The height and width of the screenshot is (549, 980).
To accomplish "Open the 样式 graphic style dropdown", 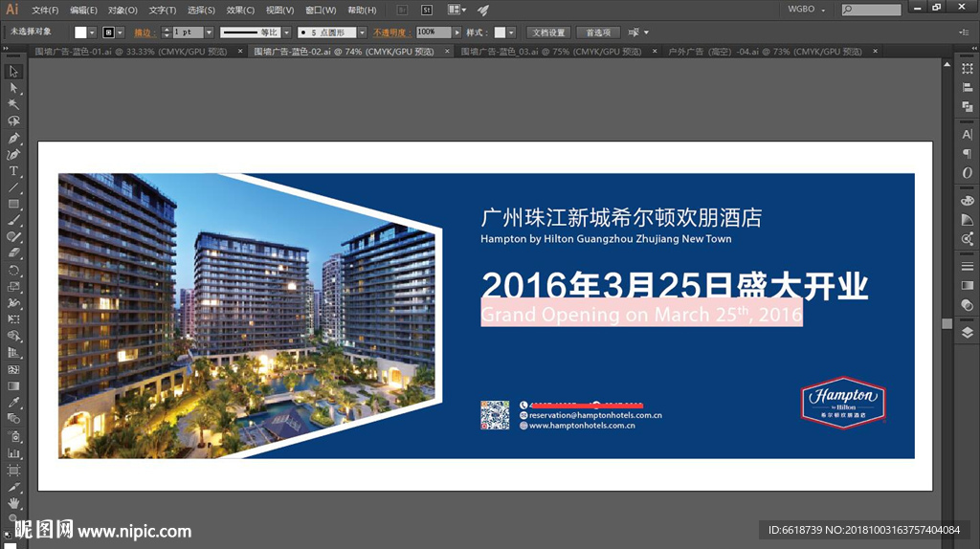I will 511,33.
